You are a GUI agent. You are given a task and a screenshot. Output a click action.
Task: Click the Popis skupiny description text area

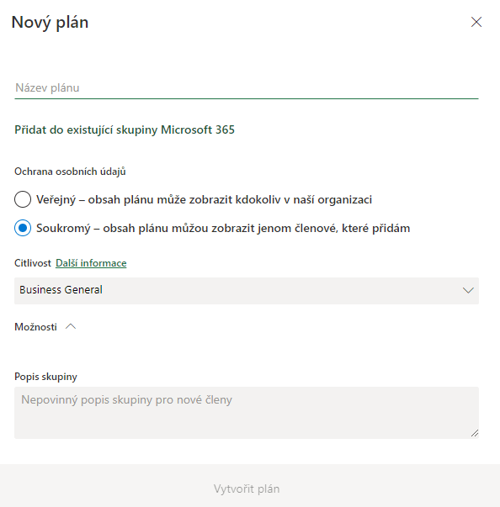[247, 413]
